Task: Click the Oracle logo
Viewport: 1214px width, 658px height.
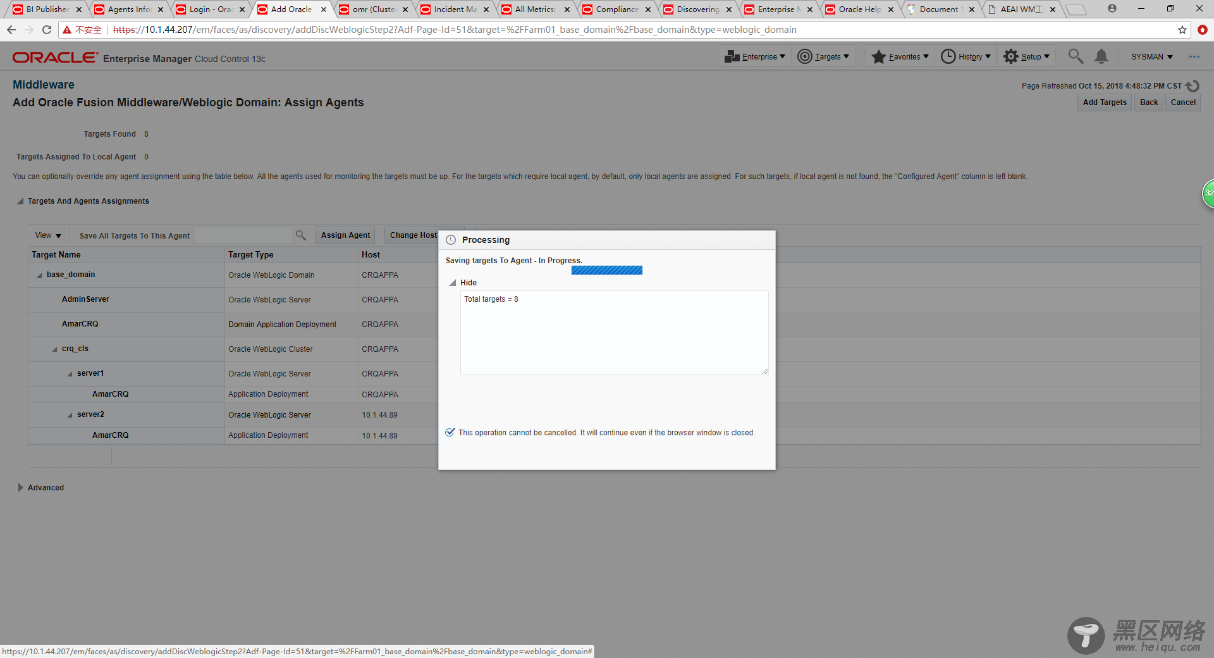Action: [56, 58]
